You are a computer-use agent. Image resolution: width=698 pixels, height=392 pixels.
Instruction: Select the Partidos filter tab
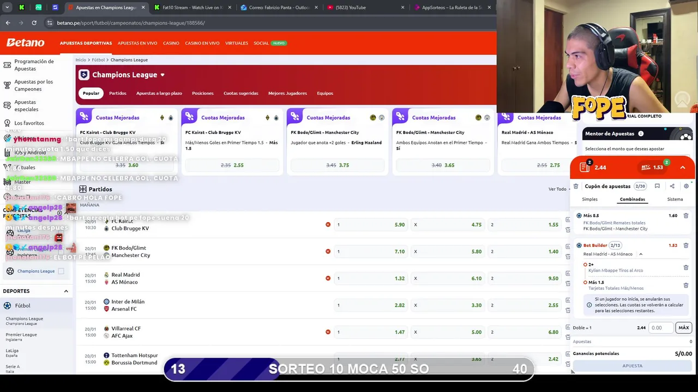click(118, 93)
